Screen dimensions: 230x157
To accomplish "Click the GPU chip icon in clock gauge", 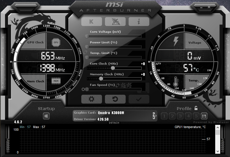I will pyautogui.click(x=56, y=42).
